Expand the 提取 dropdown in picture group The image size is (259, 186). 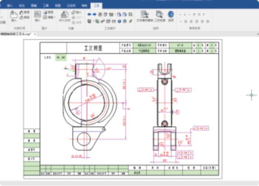[x=55, y=17]
